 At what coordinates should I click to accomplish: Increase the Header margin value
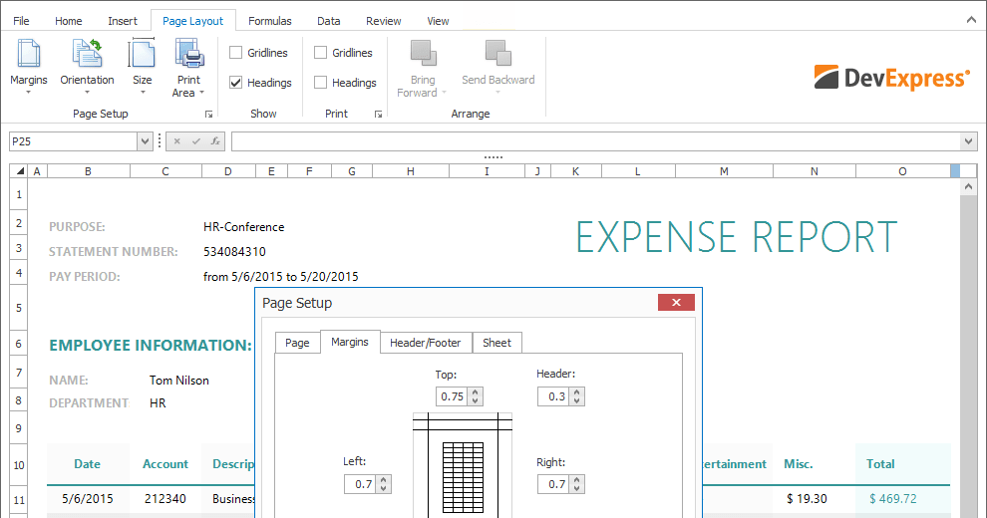click(576, 392)
